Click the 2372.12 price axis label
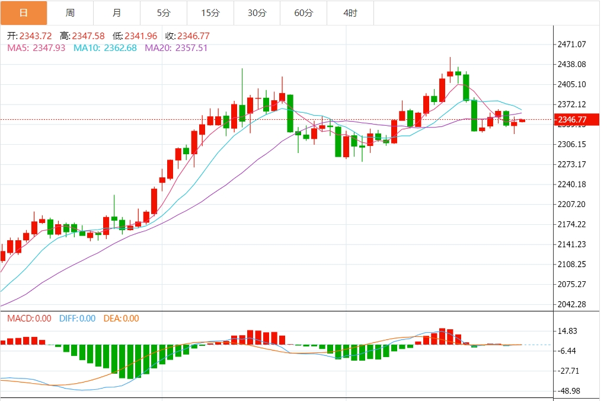Screen dimensions: 607x401 coord(572,104)
